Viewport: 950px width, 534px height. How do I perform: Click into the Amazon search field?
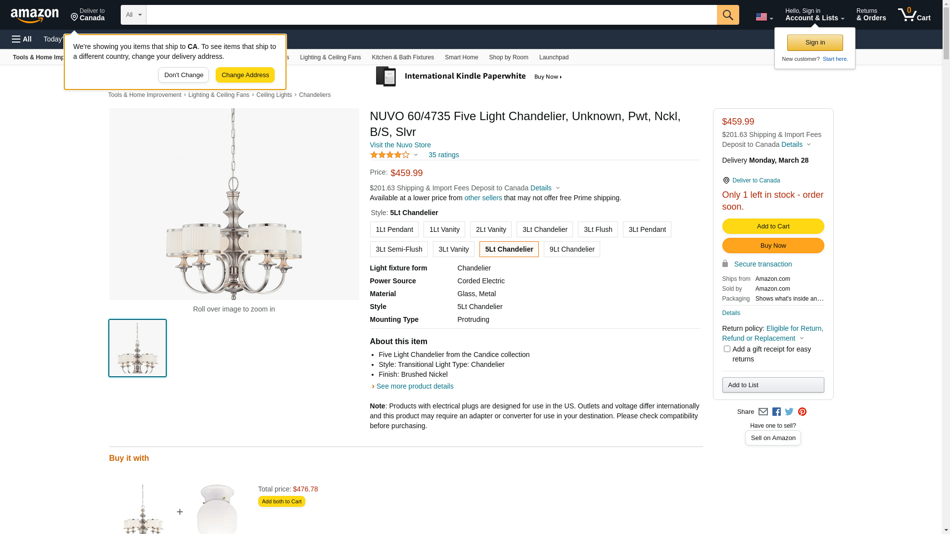pos(431,15)
